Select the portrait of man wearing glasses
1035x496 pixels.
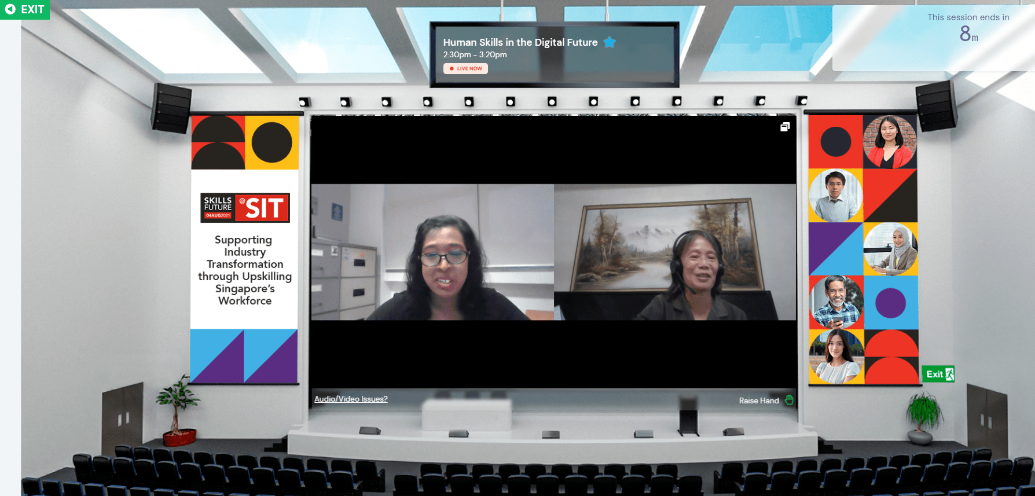click(x=835, y=196)
